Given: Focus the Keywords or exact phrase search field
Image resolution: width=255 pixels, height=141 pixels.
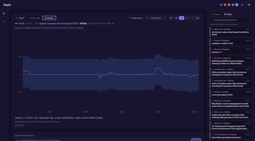Looking at the screenshot, I should coord(231,20).
